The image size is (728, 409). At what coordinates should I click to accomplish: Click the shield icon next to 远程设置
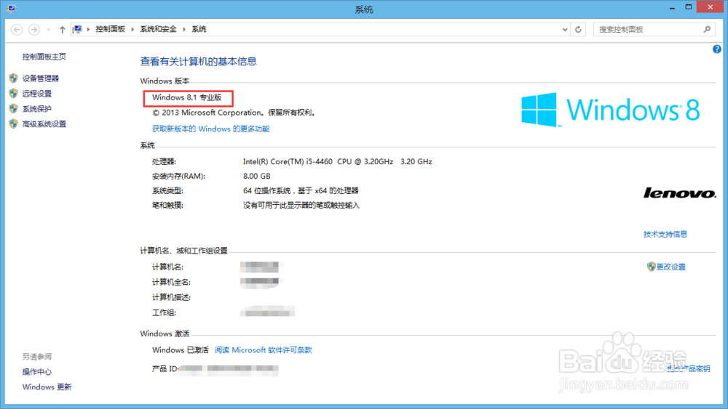coord(13,94)
